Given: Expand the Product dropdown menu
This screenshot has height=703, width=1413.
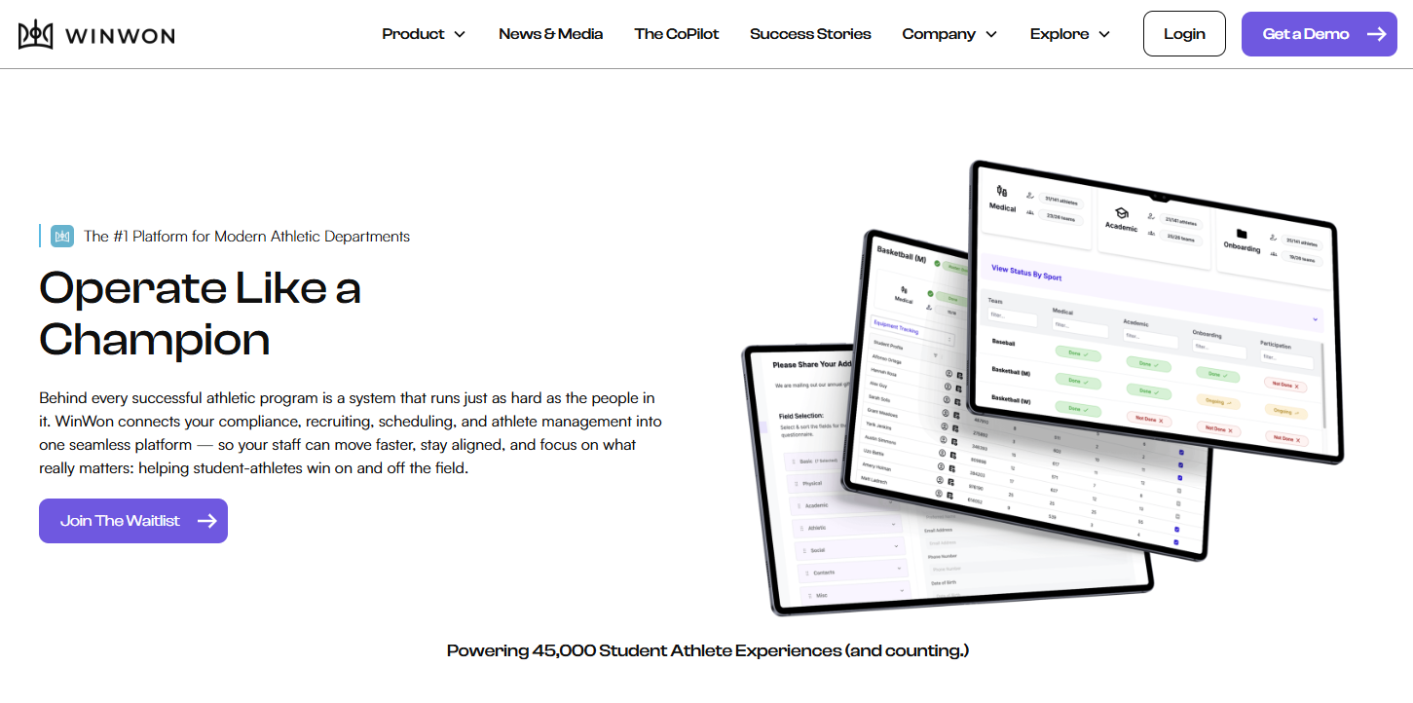Looking at the screenshot, I should pyautogui.click(x=424, y=34).
